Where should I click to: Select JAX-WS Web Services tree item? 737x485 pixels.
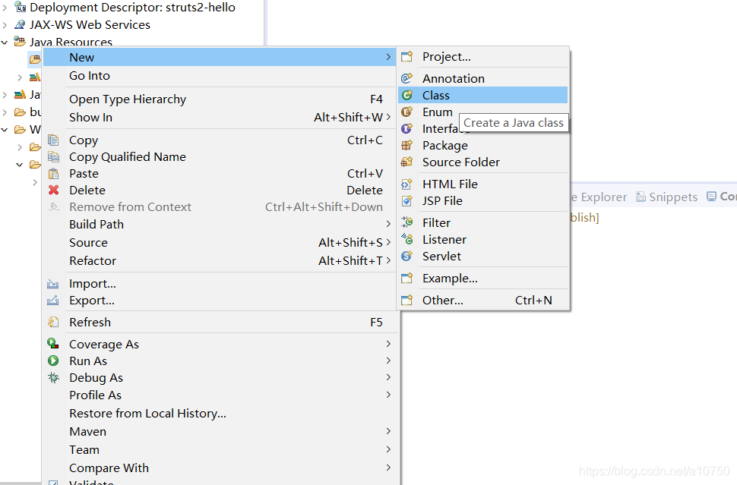click(x=90, y=24)
